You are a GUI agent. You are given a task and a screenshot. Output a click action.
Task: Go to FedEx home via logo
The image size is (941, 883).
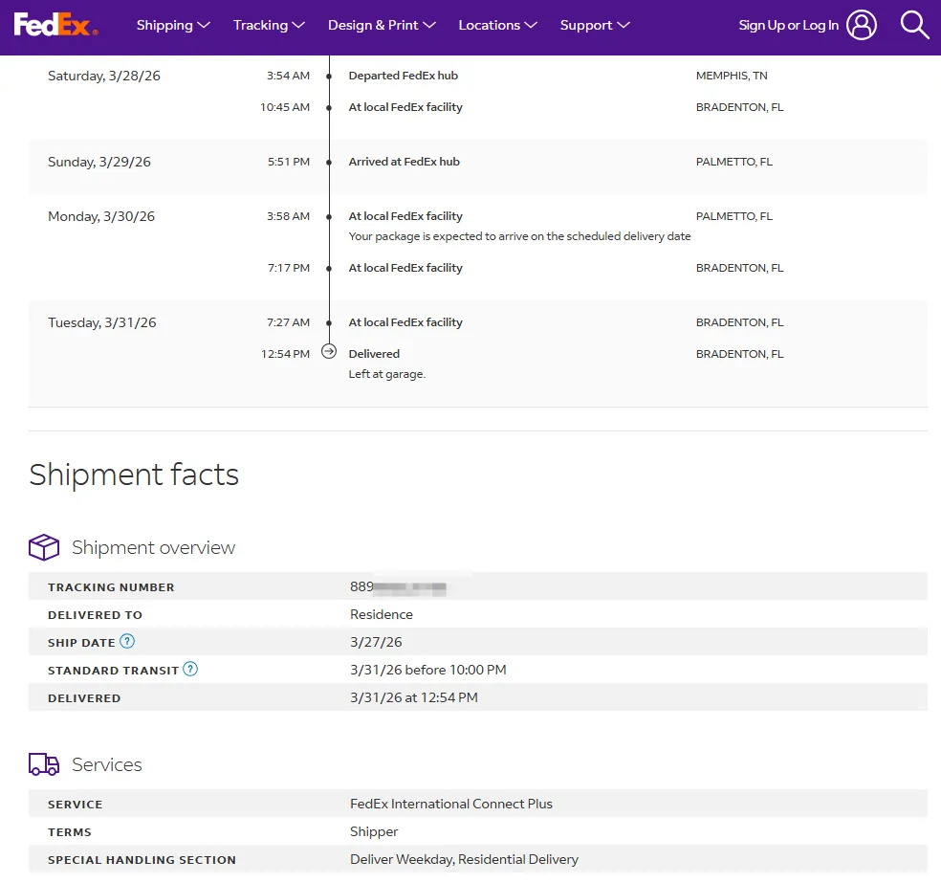pyautogui.click(x=55, y=25)
